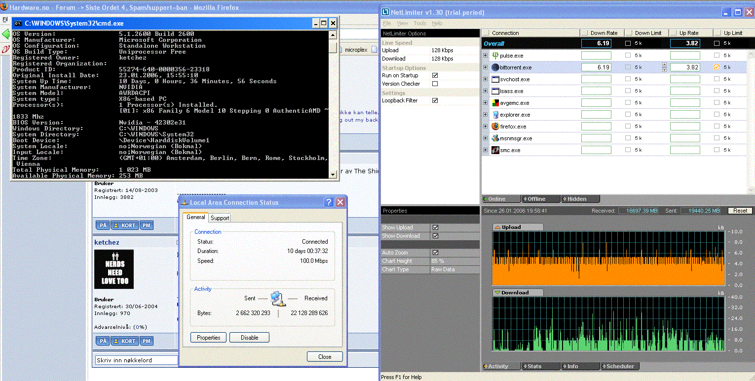Image resolution: width=755 pixels, height=381 pixels.
Task: Open the NetLimiter Help menu
Action: click(437, 23)
